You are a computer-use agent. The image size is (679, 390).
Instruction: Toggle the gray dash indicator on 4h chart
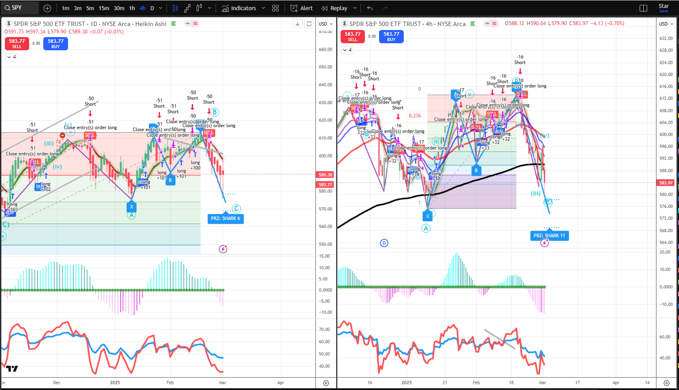tap(487, 23)
